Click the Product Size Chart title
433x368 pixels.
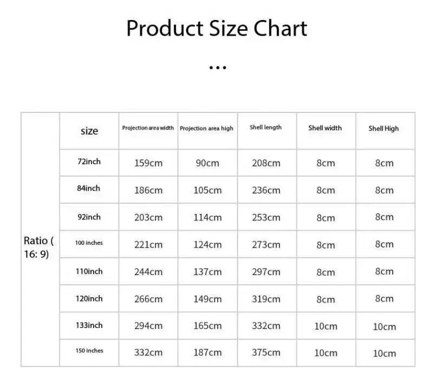217,29
